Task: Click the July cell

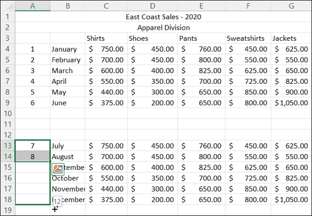Action: [x=67, y=146]
